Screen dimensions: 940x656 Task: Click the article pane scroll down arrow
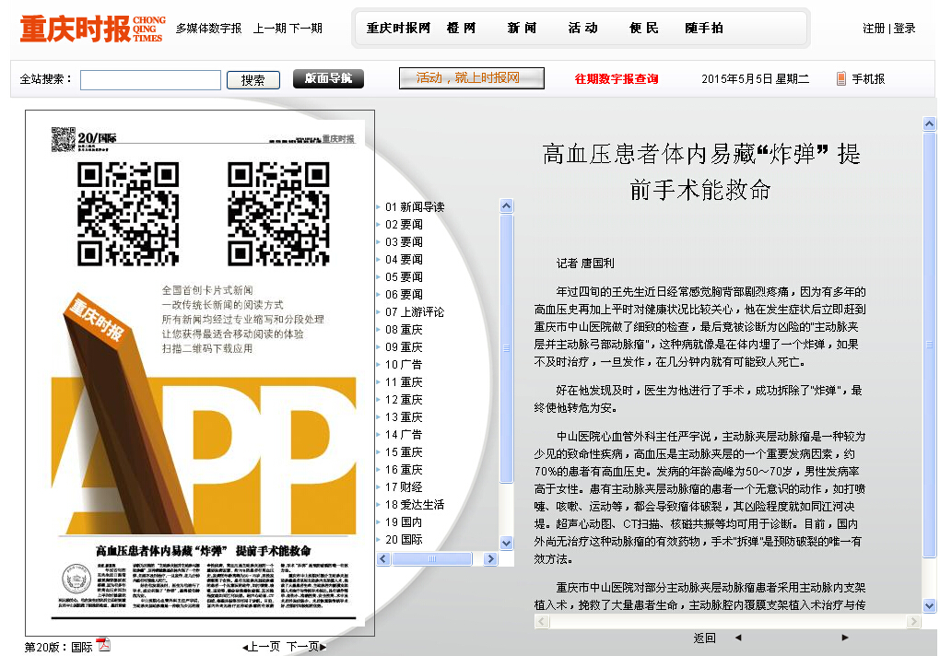click(929, 605)
